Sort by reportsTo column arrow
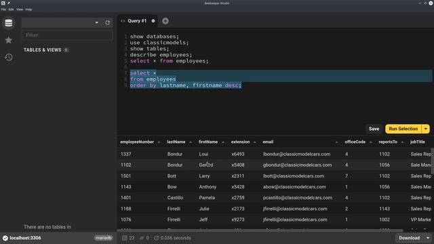This screenshot has height=244, width=434. 402,142
